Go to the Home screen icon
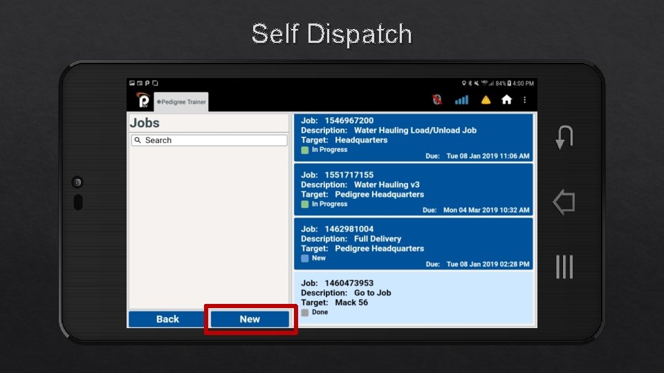 506,99
